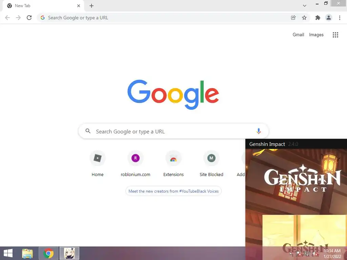Click the forward navigation arrow
Screen dimensions: 347x260
[x=18, y=18]
